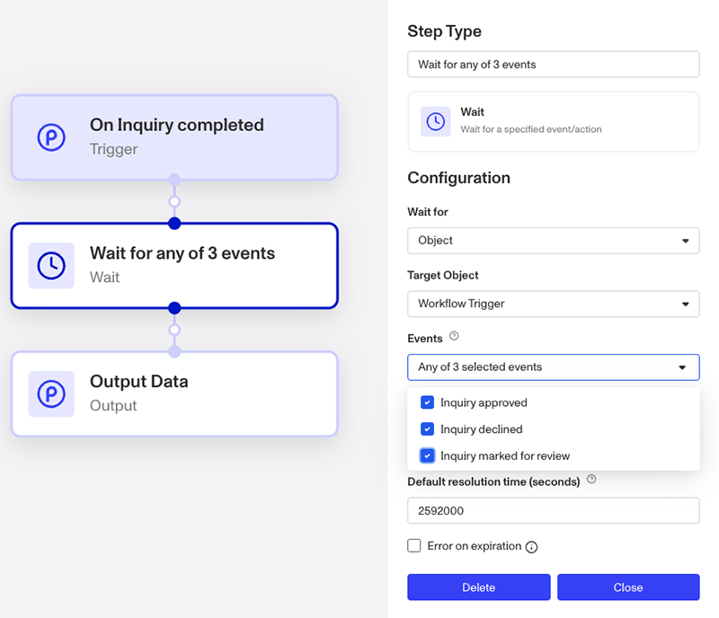The width and height of the screenshot is (719, 618).
Task: Click the Wait step type card
Action: tap(554, 121)
